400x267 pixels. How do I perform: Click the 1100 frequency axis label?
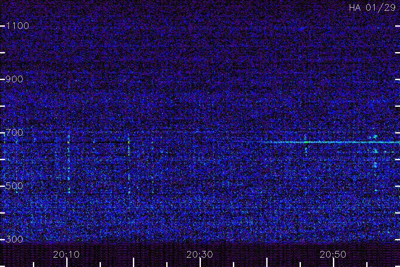[17, 25]
